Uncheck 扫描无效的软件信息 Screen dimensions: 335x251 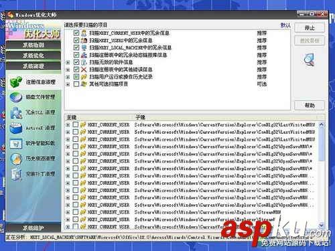tap(76, 62)
